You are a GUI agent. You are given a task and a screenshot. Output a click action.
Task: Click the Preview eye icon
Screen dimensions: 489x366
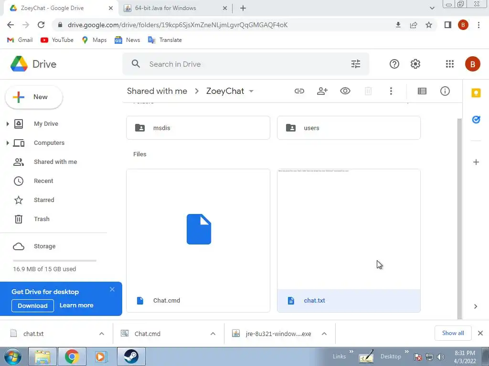(345, 91)
